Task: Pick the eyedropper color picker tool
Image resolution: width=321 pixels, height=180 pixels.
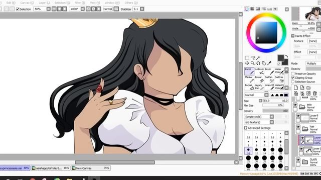Action: [x=269, y=63]
